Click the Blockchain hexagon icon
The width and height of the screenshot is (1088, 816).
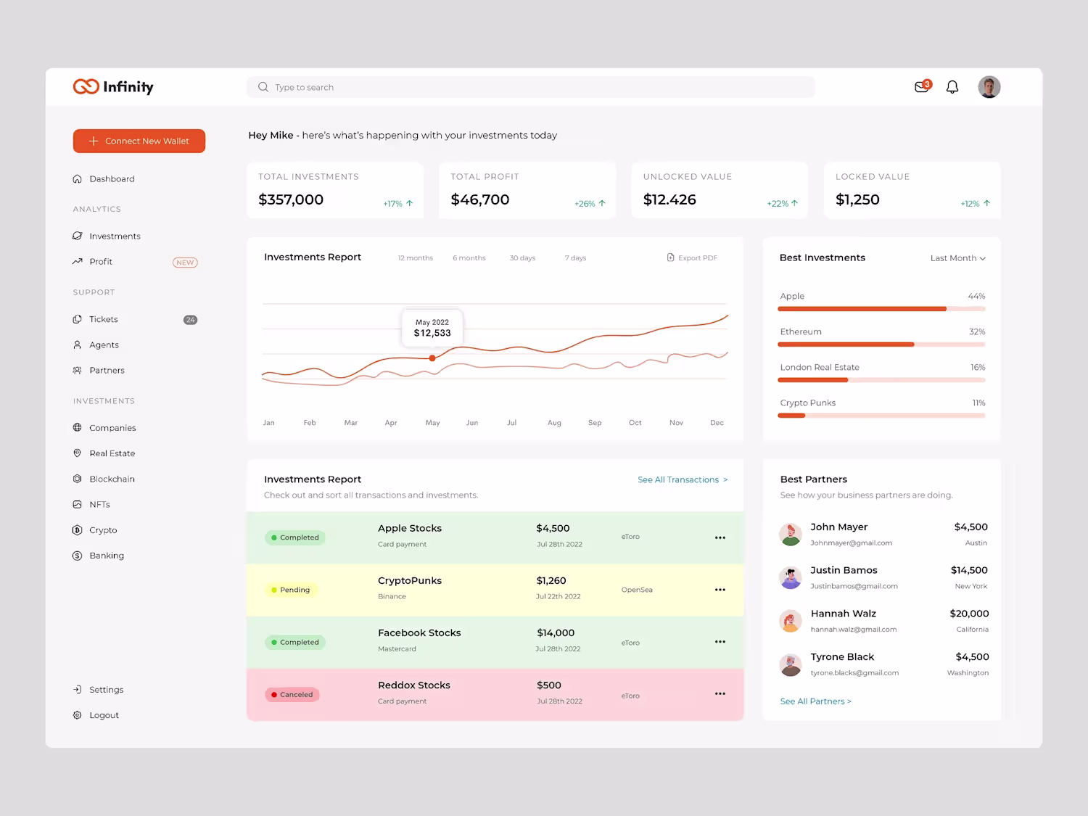point(78,479)
